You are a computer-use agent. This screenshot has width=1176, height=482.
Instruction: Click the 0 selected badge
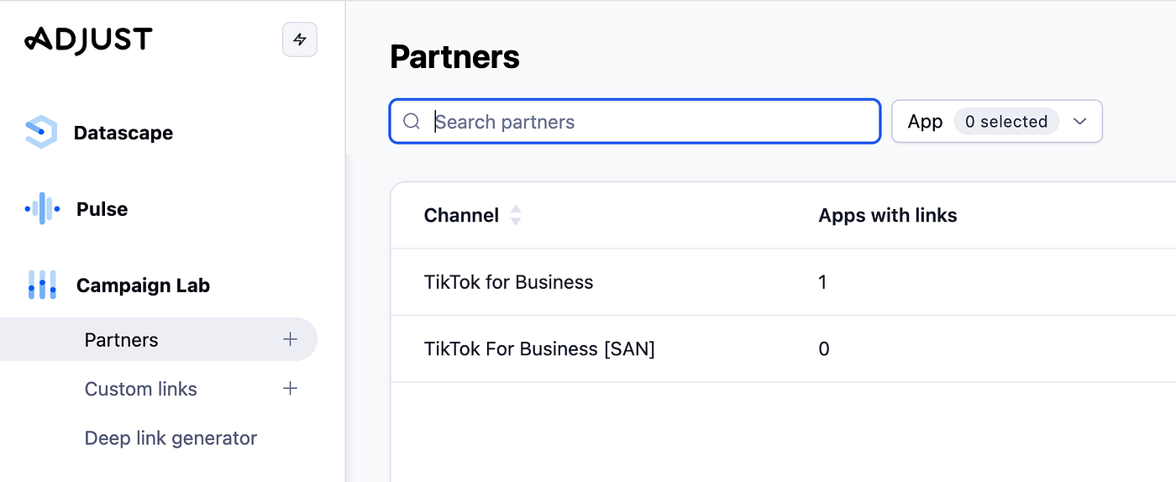1006,122
